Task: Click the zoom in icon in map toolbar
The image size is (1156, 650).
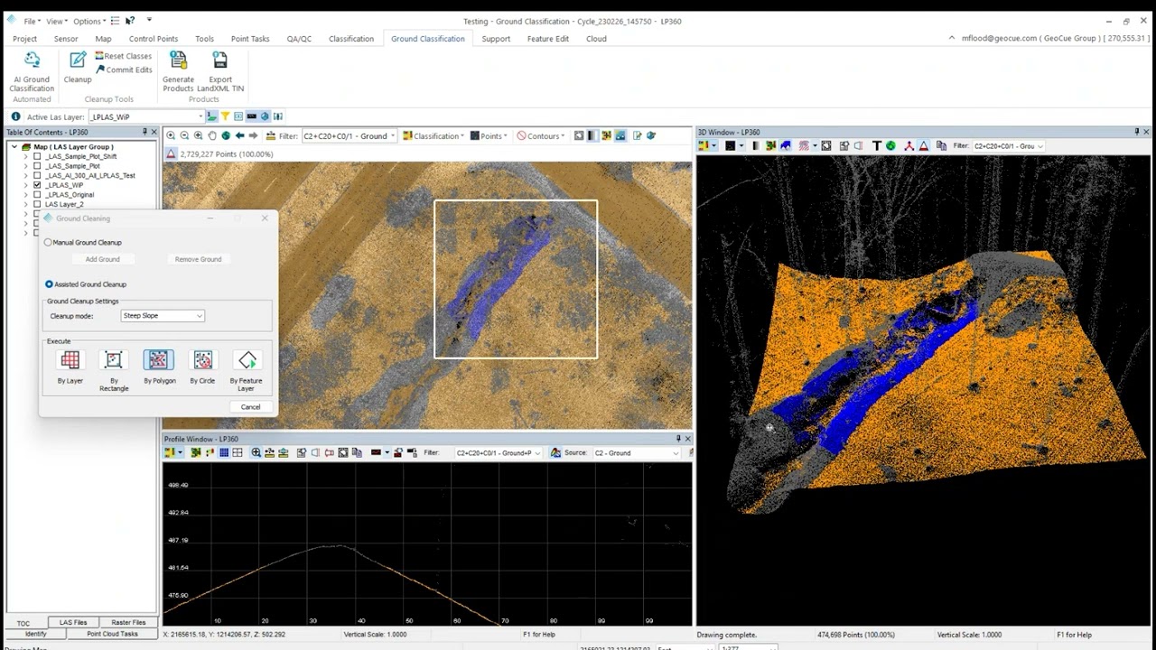Action: pos(171,135)
